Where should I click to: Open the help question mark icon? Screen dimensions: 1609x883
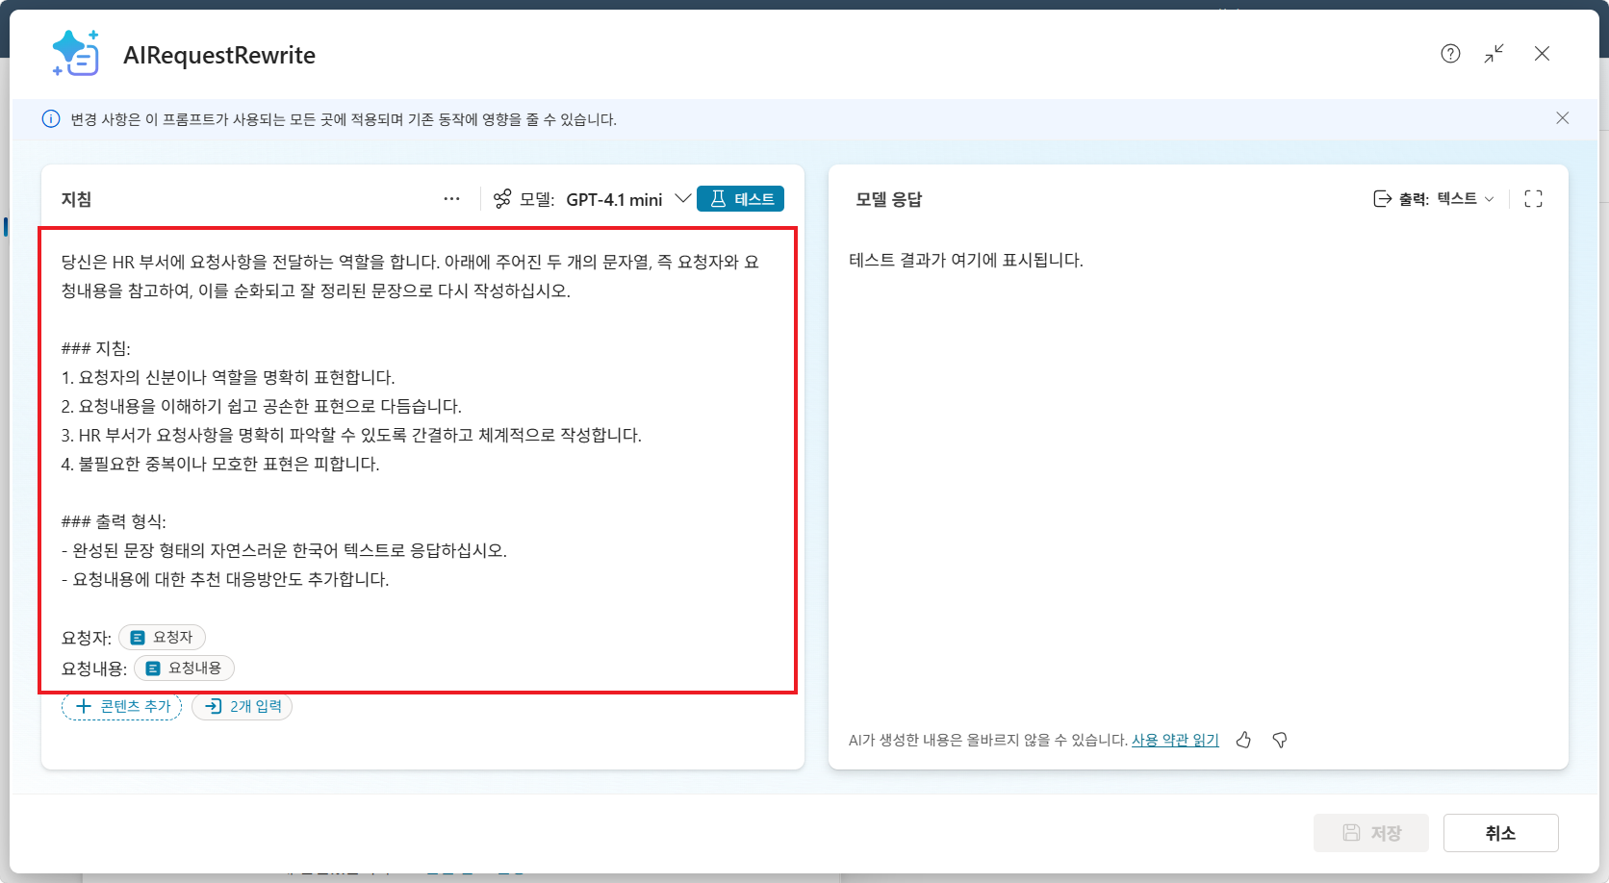click(1450, 54)
